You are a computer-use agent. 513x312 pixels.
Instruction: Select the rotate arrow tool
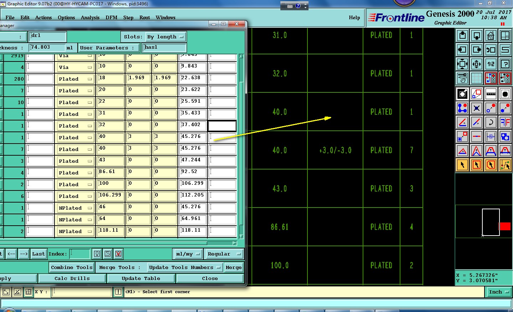click(x=491, y=122)
